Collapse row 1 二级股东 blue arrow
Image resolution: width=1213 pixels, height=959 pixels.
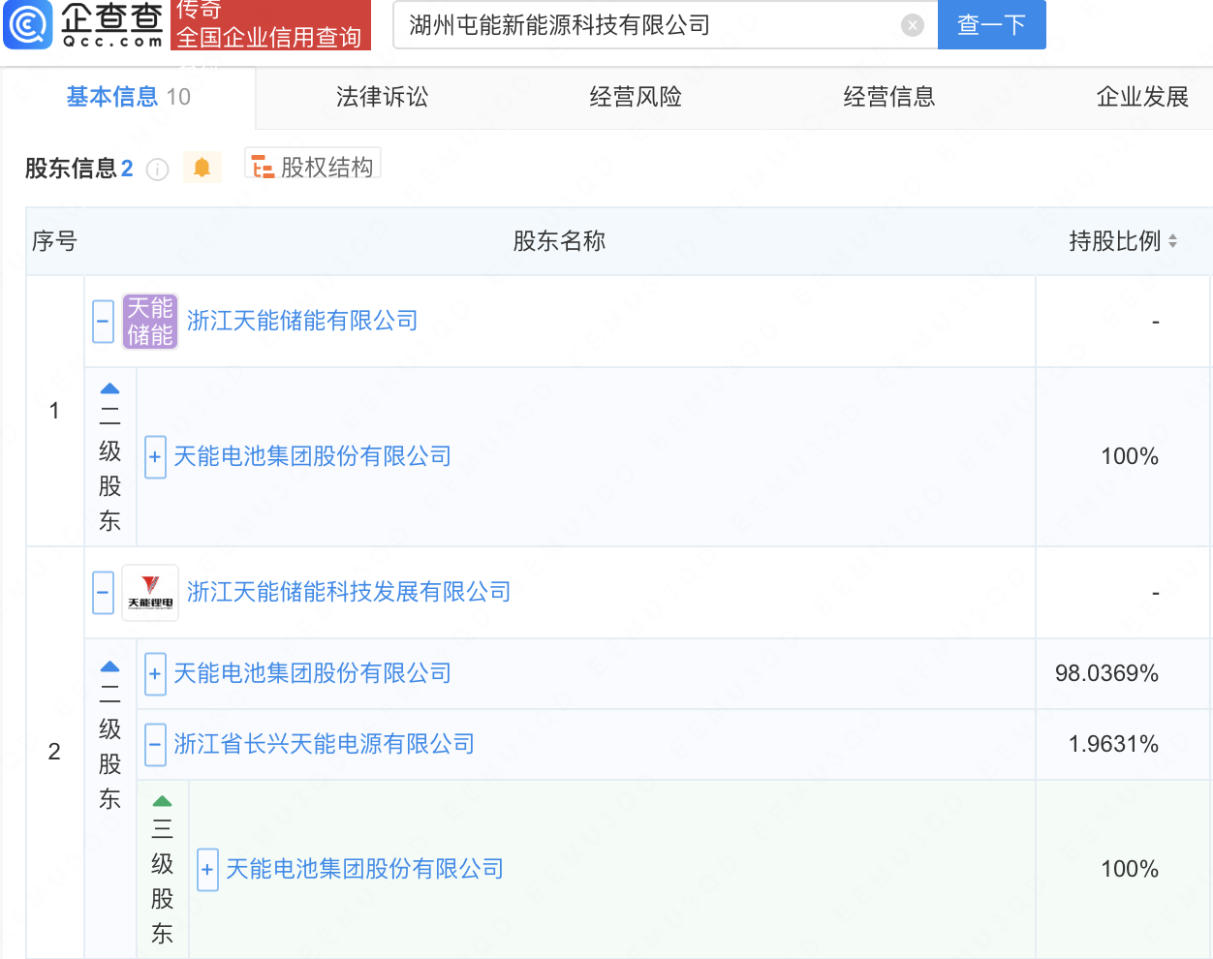pyautogui.click(x=109, y=389)
